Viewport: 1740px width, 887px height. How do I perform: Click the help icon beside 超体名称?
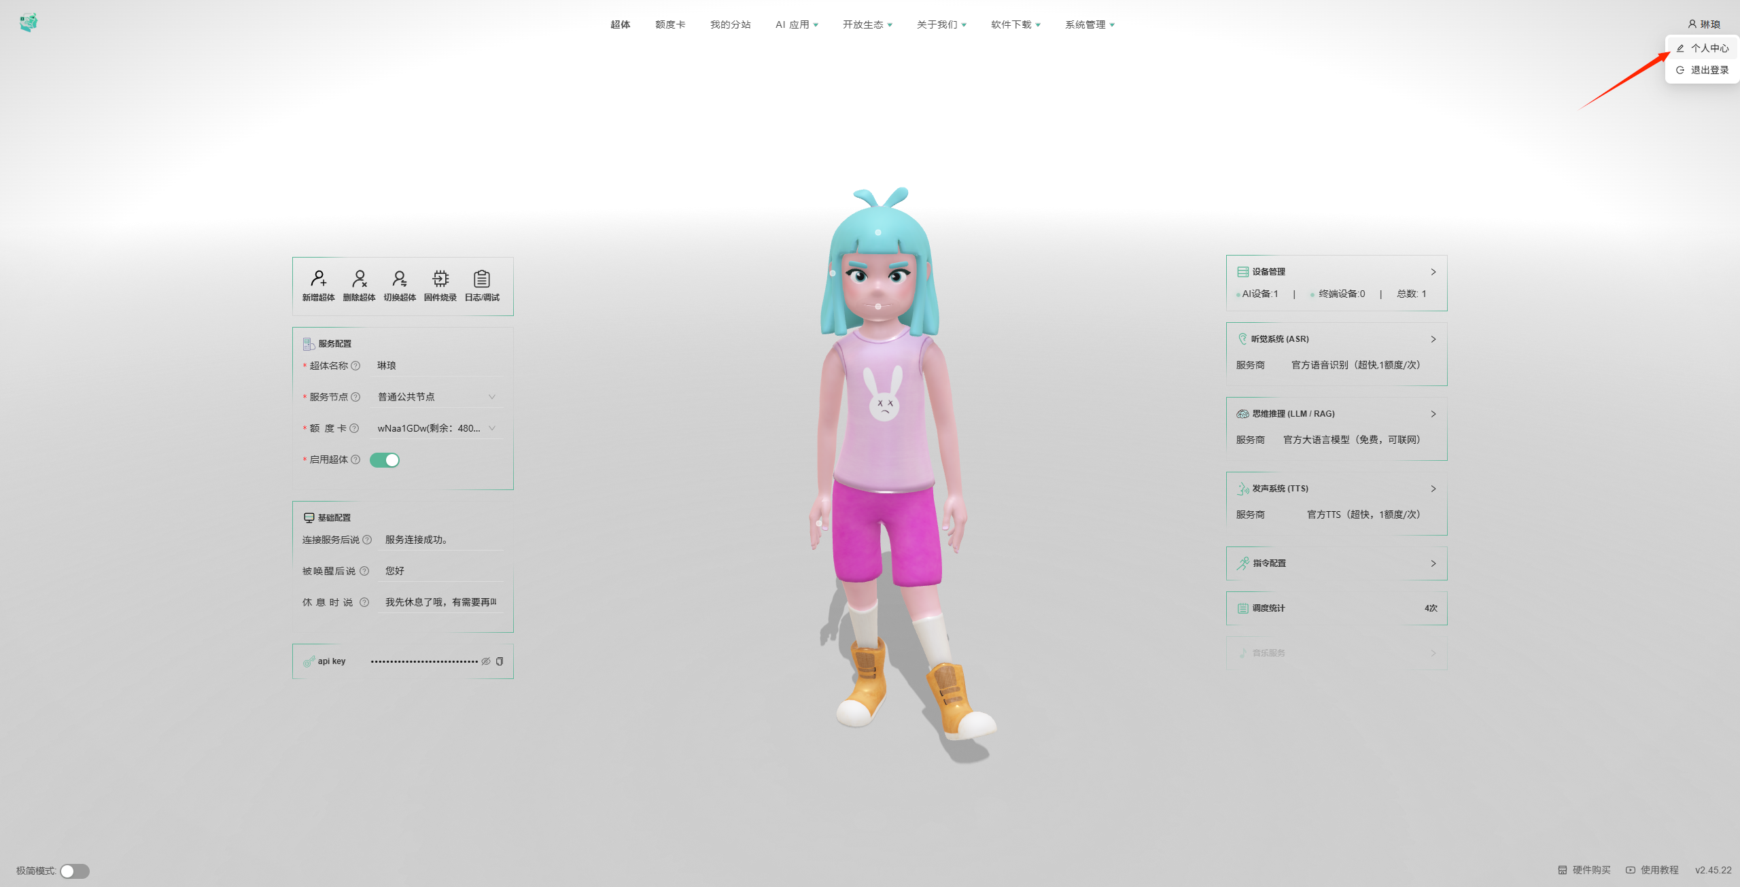(355, 366)
